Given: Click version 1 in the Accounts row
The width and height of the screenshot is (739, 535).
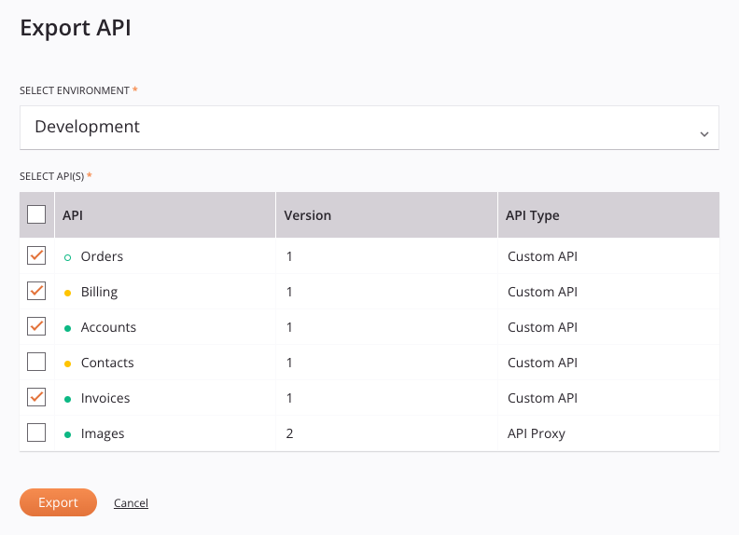Looking at the screenshot, I should (x=289, y=327).
